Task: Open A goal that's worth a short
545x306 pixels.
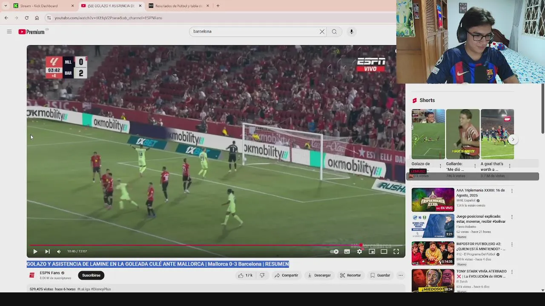Action: [x=497, y=134]
